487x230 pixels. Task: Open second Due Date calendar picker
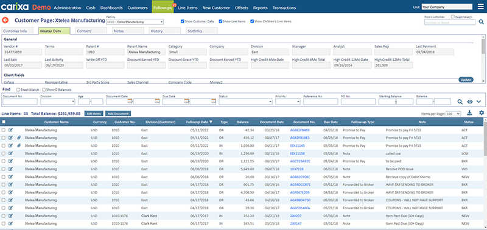(x=214, y=101)
